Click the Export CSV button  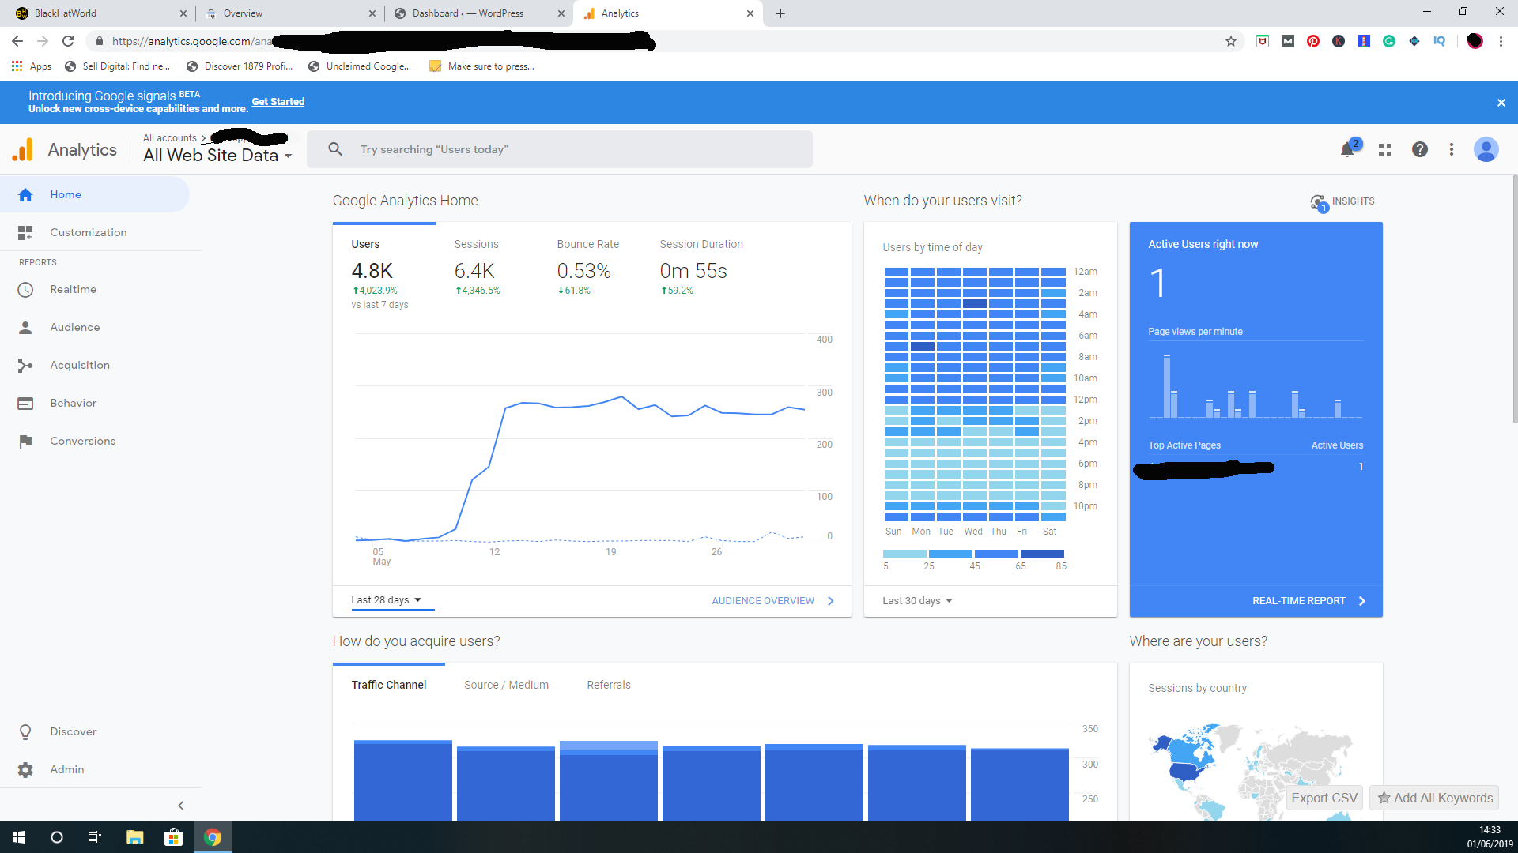(x=1324, y=798)
